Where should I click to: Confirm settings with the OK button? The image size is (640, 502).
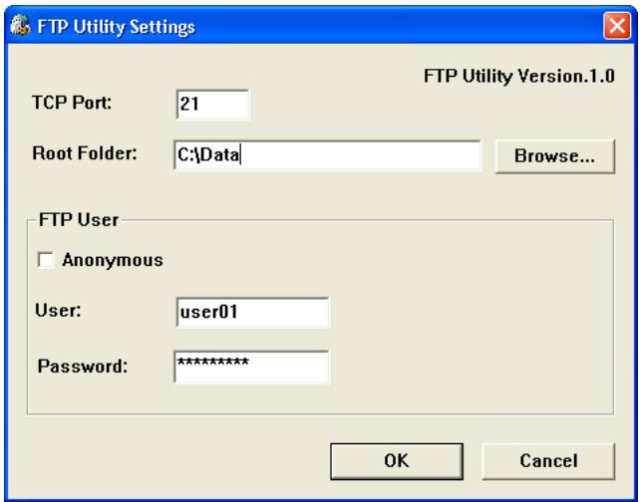coord(397,461)
